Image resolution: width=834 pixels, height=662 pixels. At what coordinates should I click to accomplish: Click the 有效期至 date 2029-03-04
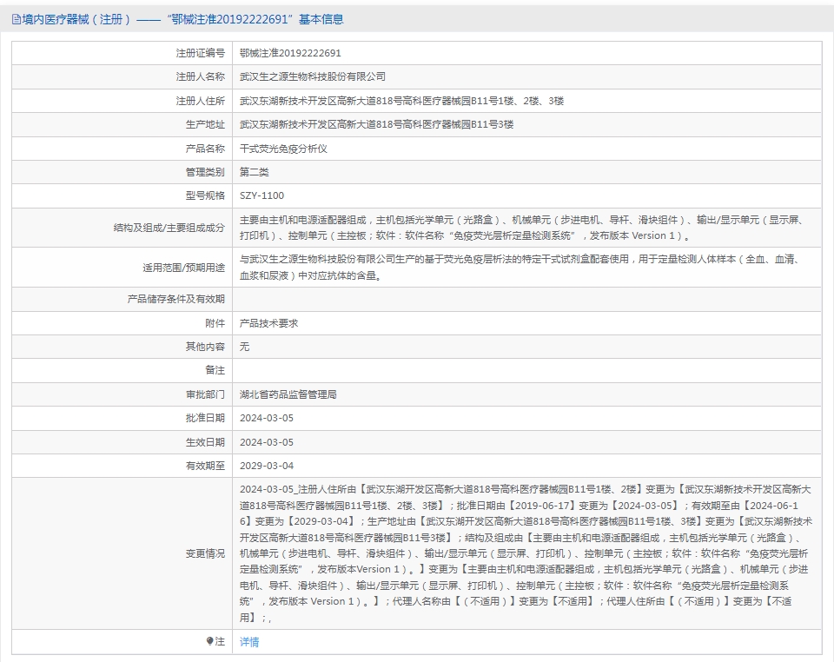267,466
